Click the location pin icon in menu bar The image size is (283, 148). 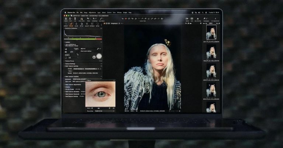tap(193, 12)
